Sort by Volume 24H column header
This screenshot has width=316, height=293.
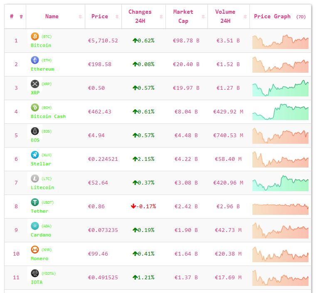tap(225, 17)
